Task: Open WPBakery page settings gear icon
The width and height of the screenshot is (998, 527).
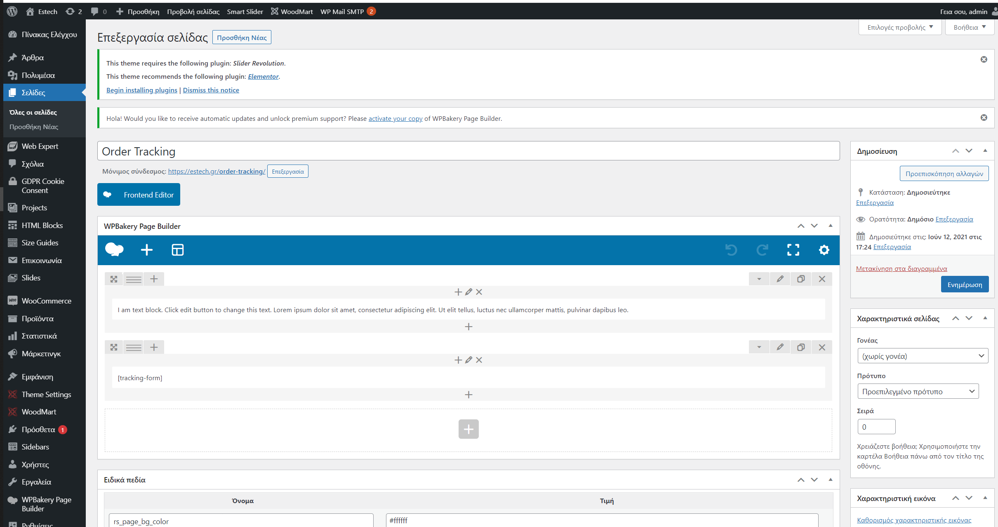Action: (824, 250)
